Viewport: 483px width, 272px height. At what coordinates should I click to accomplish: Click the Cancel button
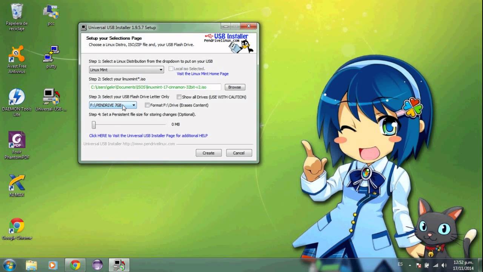click(239, 153)
